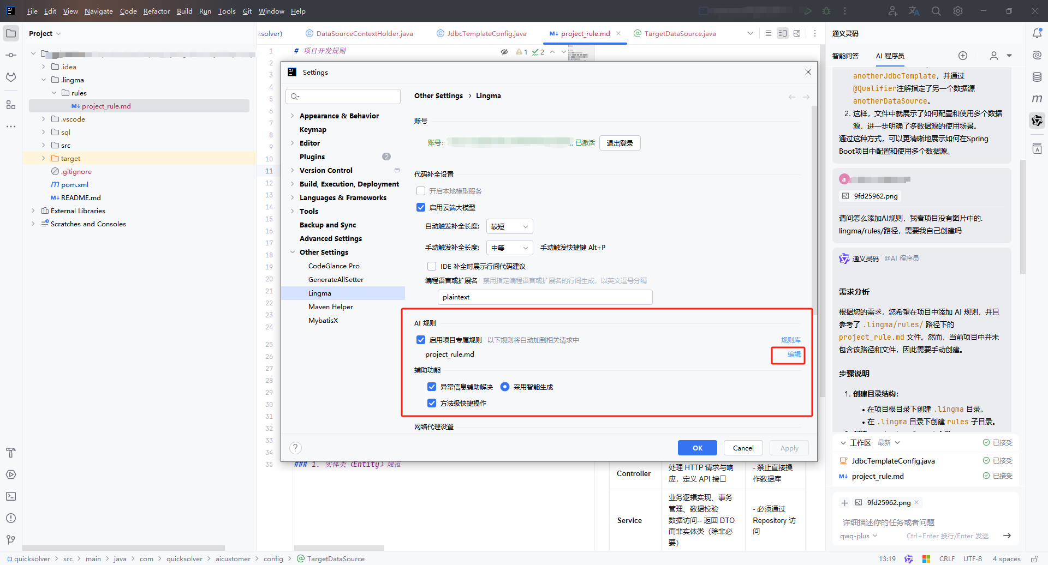This screenshot has width=1048, height=565.
Task: Open manual completion length dropdown
Action: click(509, 248)
